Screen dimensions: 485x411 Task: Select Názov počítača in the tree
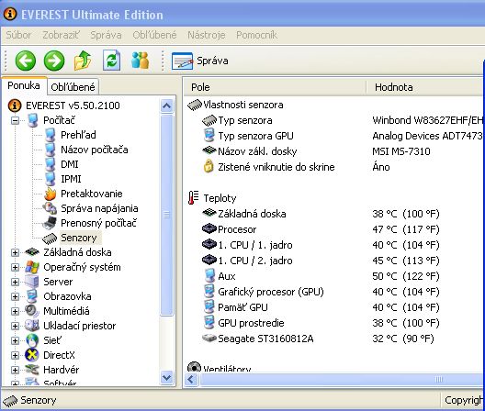tap(95, 150)
